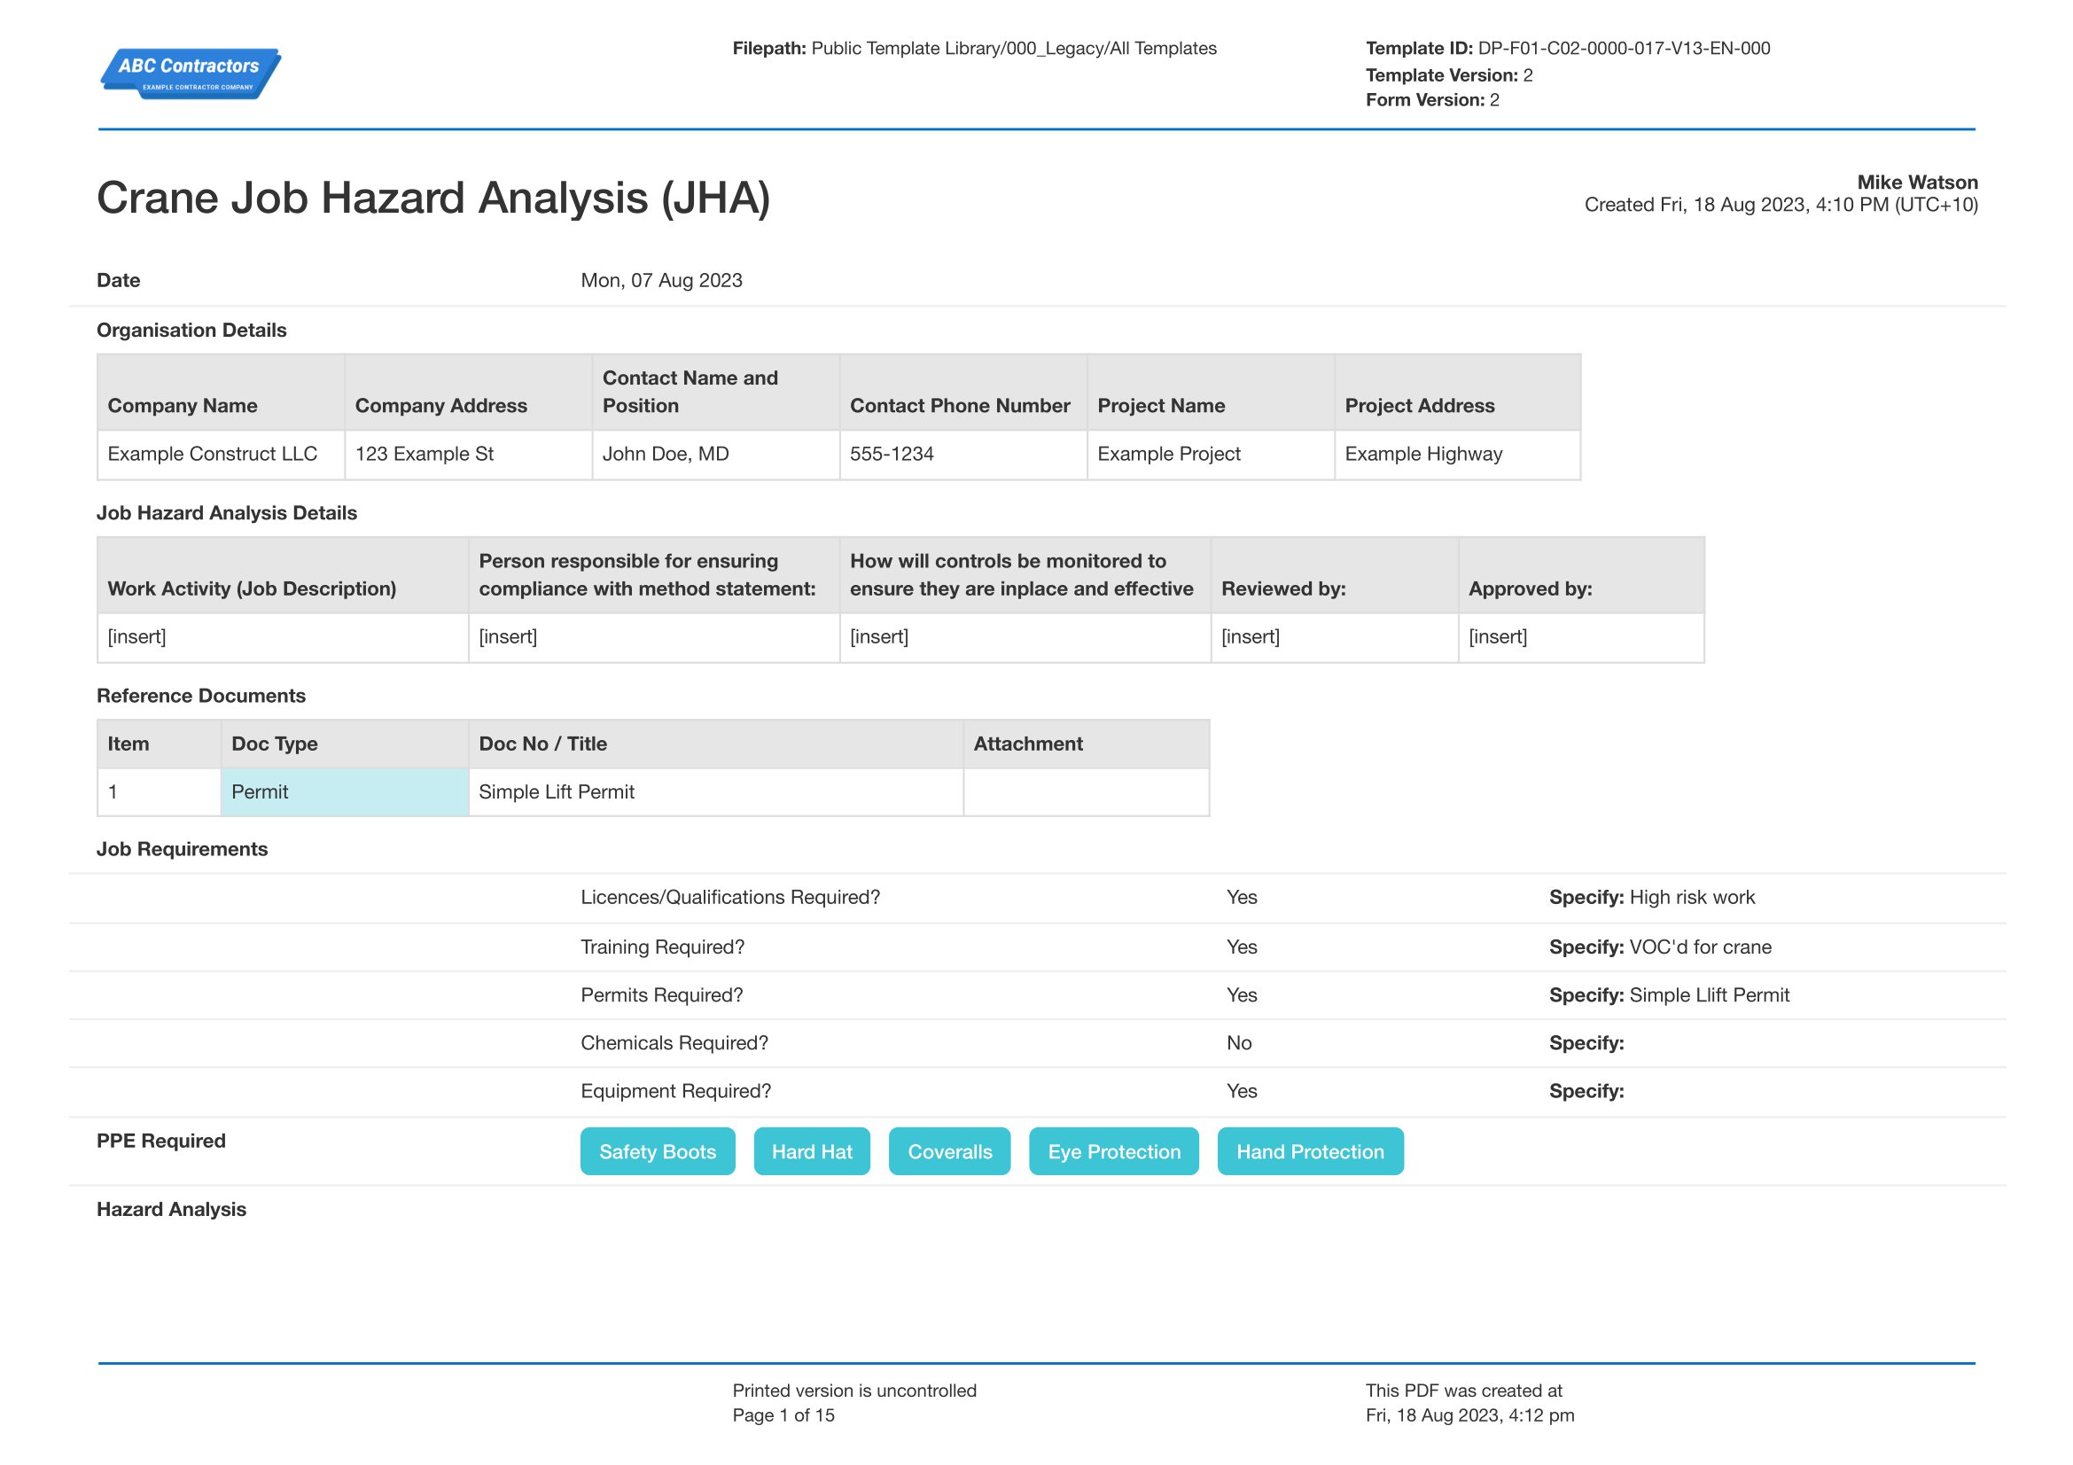This screenshot has height=1465, width=2073.
Task: Click the Yes answer for Permits Required
Action: tap(1242, 994)
